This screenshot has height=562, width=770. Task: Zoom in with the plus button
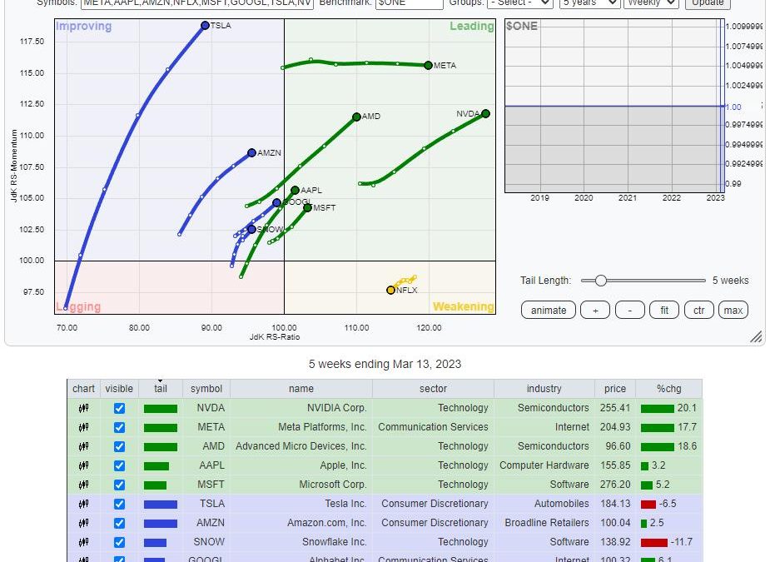click(x=595, y=311)
